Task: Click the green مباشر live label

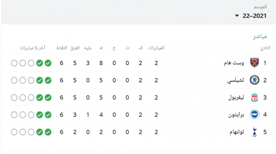Action: pyautogui.click(x=260, y=36)
